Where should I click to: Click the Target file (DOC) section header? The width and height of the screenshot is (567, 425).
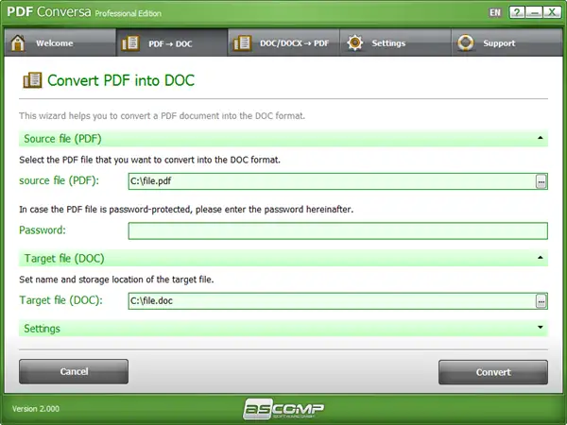[x=283, y=258]
